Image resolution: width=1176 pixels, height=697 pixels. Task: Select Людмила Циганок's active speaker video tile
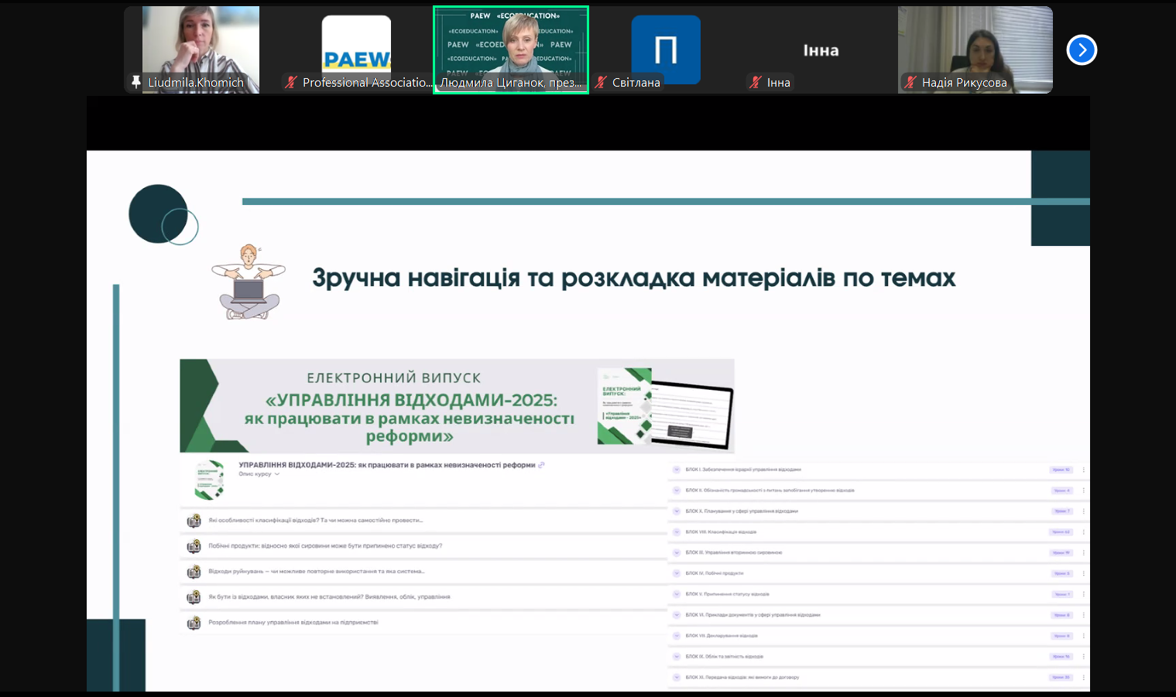click(511, 50)
